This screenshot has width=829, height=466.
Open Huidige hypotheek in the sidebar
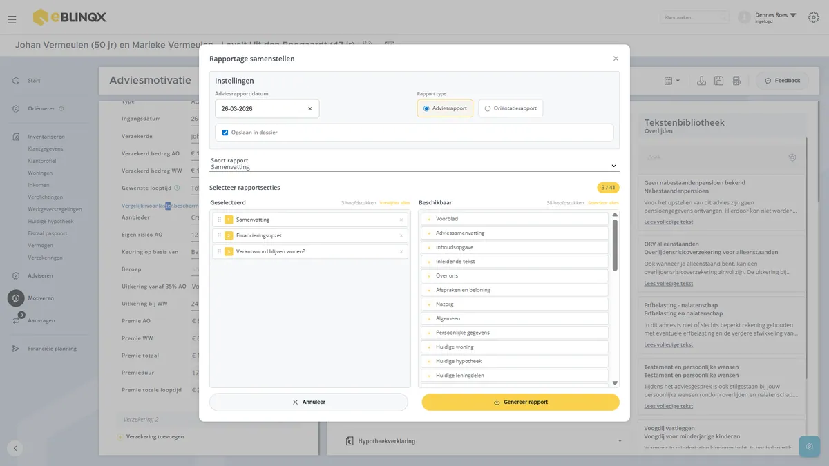(x=50, y=221)
